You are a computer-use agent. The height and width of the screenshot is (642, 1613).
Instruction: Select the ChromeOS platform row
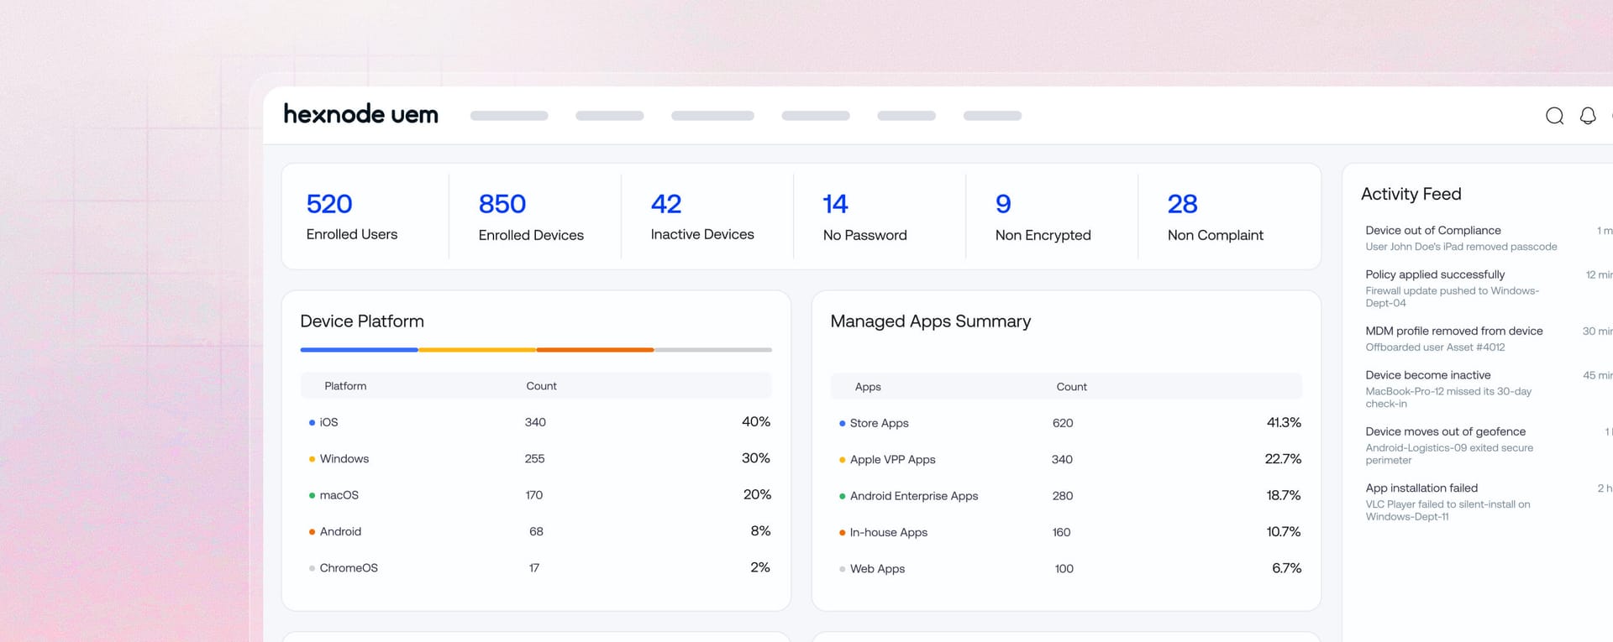click(536, 568)
